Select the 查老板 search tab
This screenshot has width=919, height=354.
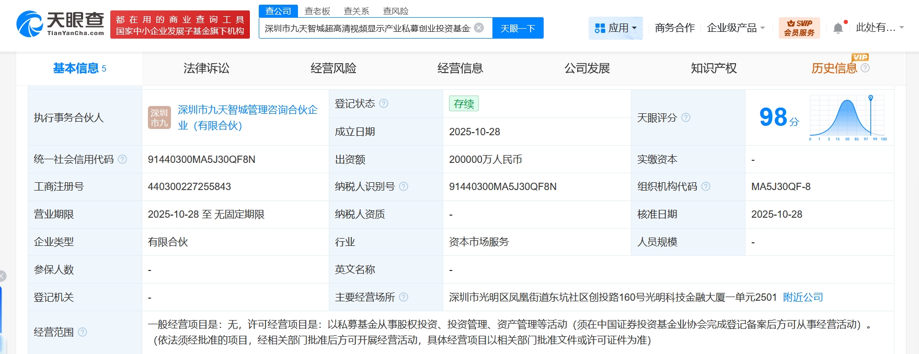click(317, 11)
